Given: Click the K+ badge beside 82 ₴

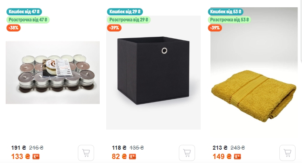Looking at the screenshot, I should click(132, 157).
